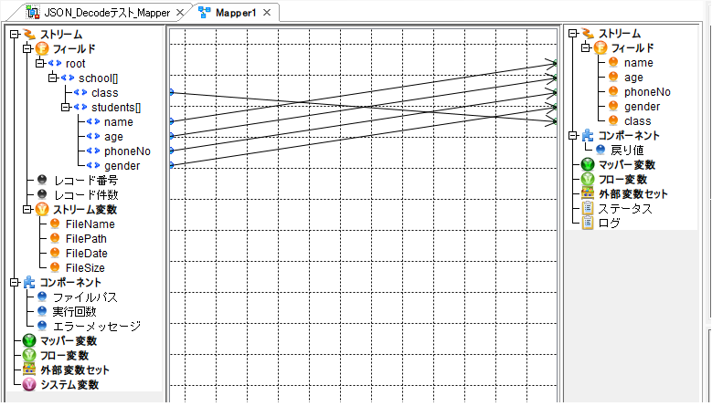Screen dimensions: 712x406
Task: Collapse the school[] node
Action: 53,78
